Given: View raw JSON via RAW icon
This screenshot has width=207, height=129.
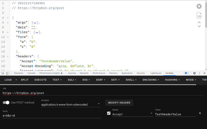Looking at the screenshot, I should pos(199,15).
